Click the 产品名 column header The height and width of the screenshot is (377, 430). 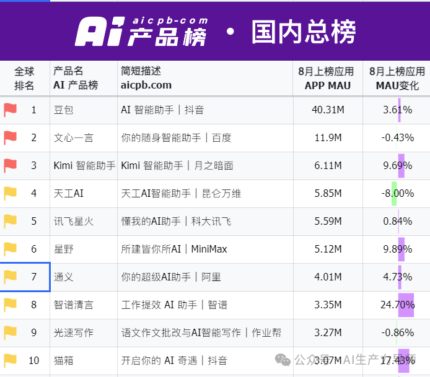84,79
